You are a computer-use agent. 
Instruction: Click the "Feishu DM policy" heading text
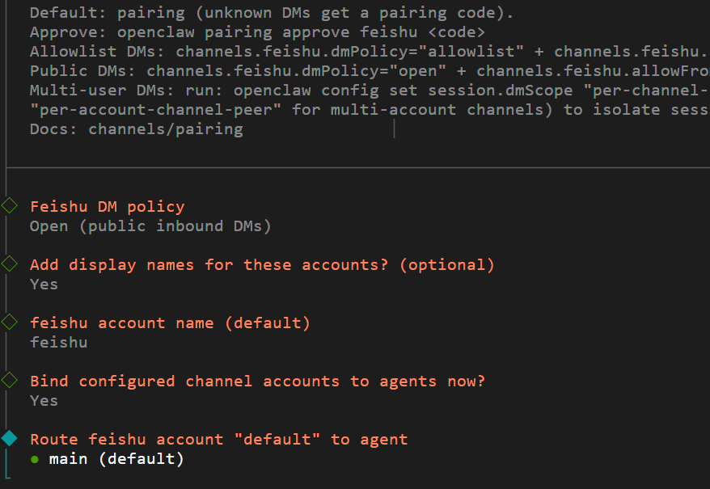tap(107, 206)
